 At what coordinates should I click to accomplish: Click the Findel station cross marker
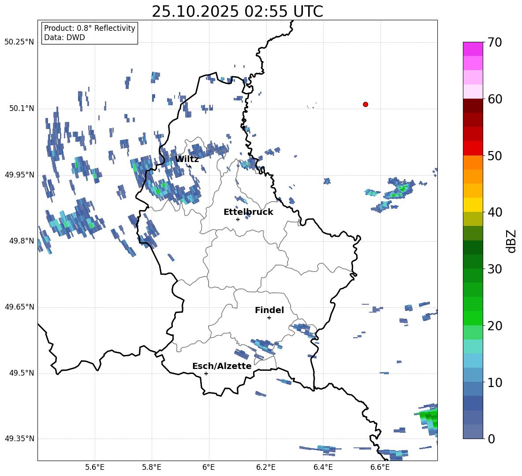pyautogui.click(x=269, y=318)
